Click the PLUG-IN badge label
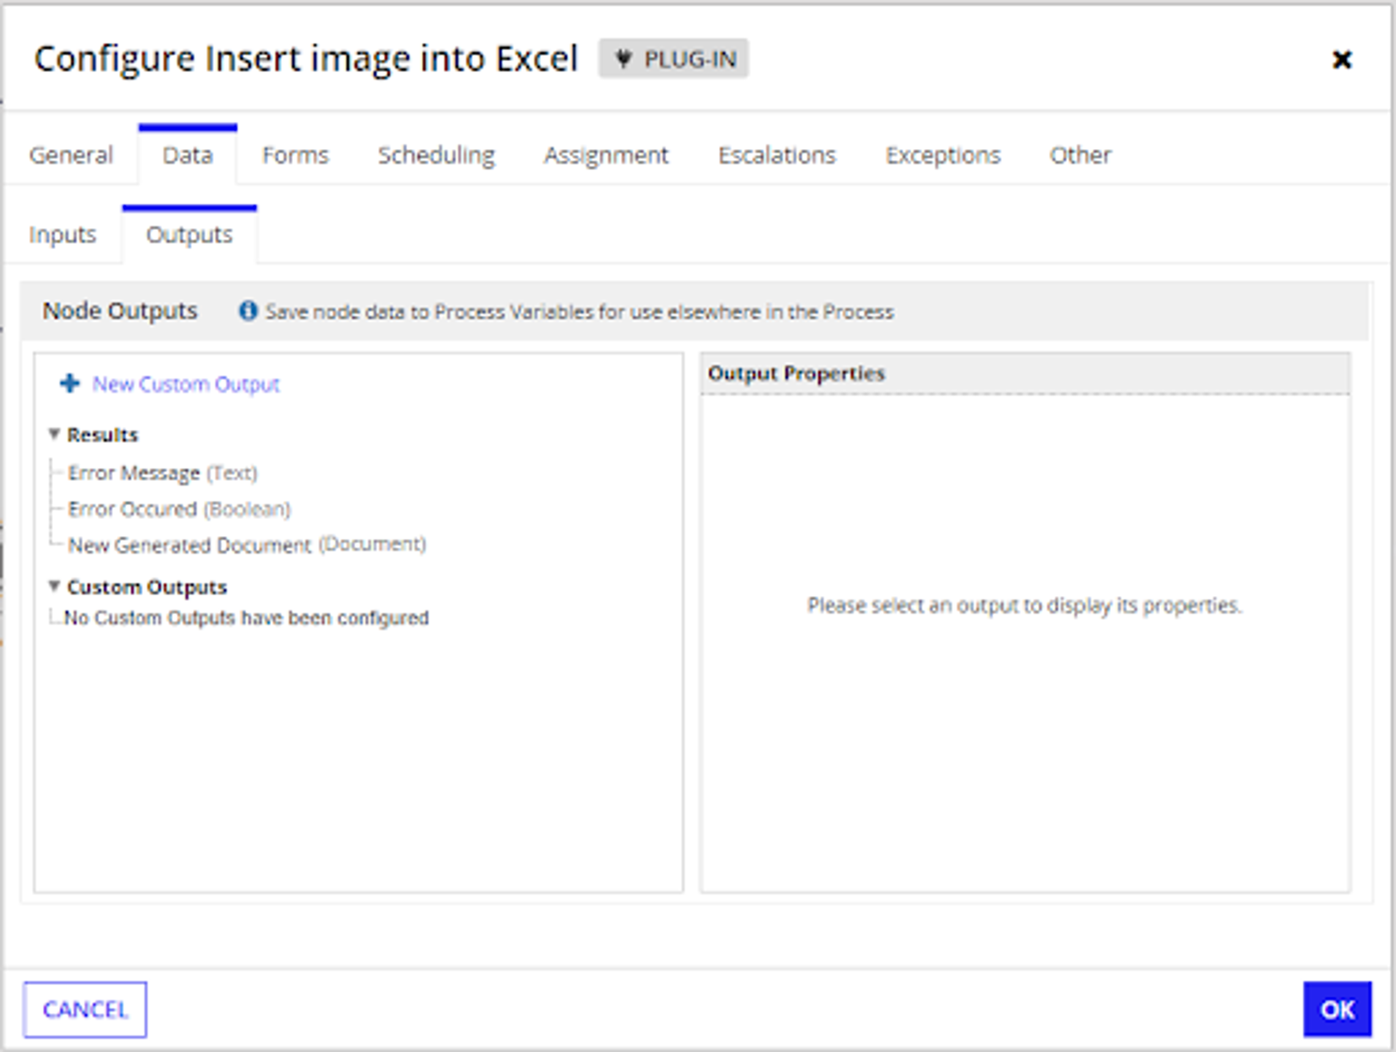 coord(690,59)
